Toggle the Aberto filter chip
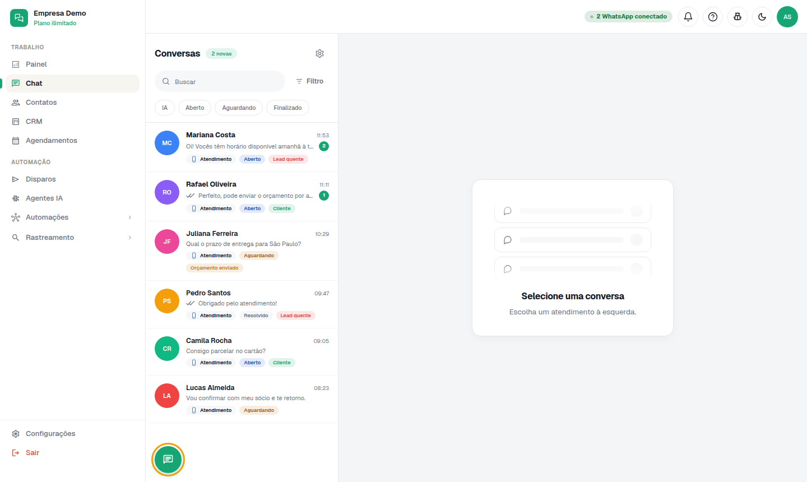Screen dimensions: 807x482 tap(195, 108)
